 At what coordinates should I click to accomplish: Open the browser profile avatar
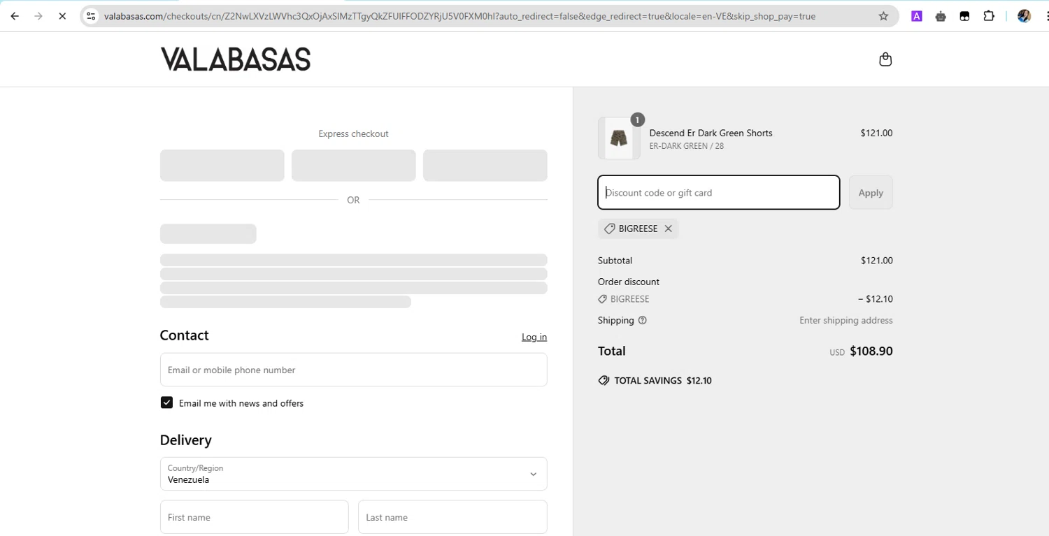coord(1024,16)
